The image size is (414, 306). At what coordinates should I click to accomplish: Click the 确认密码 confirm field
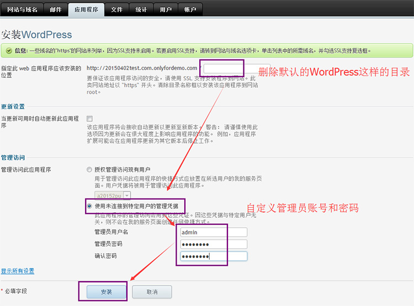(214, 256)
